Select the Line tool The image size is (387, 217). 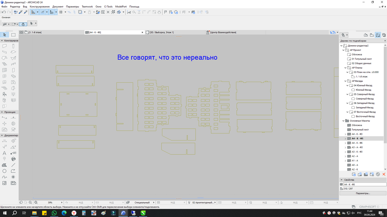(13, 165)
